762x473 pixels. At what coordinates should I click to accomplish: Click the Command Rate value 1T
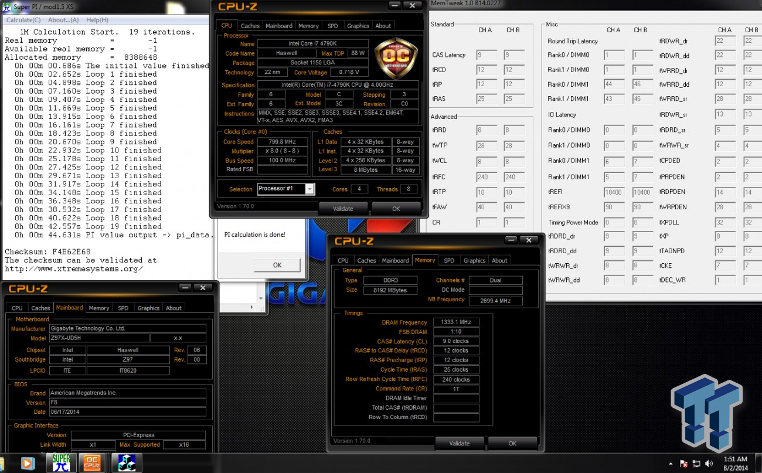[456, 389]
